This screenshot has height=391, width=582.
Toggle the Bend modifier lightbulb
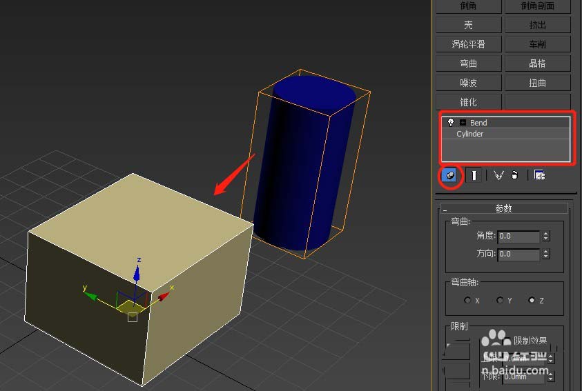click(451, 123)
